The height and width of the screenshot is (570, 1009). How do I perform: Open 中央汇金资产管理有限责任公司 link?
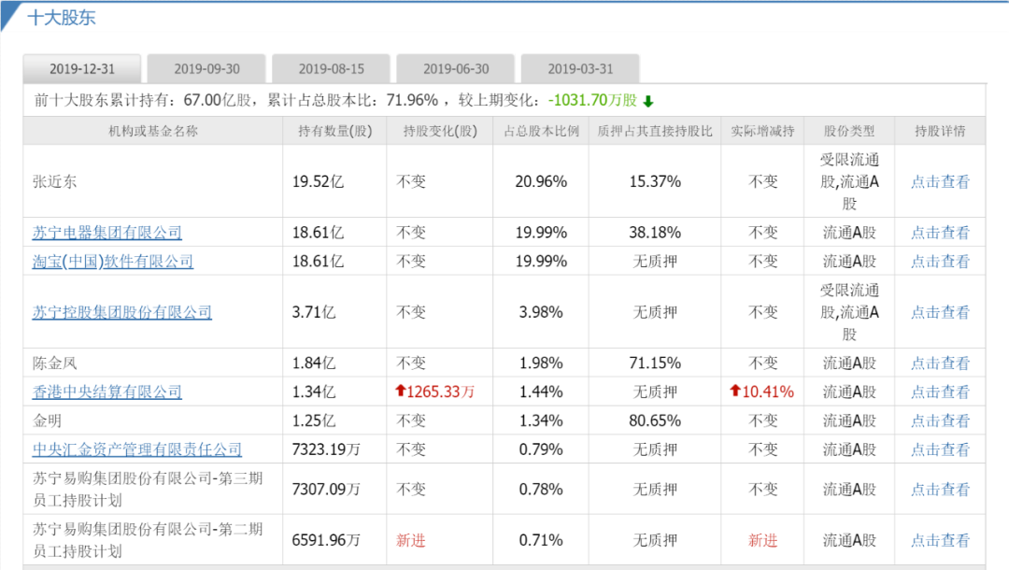(x=137, y=449)
